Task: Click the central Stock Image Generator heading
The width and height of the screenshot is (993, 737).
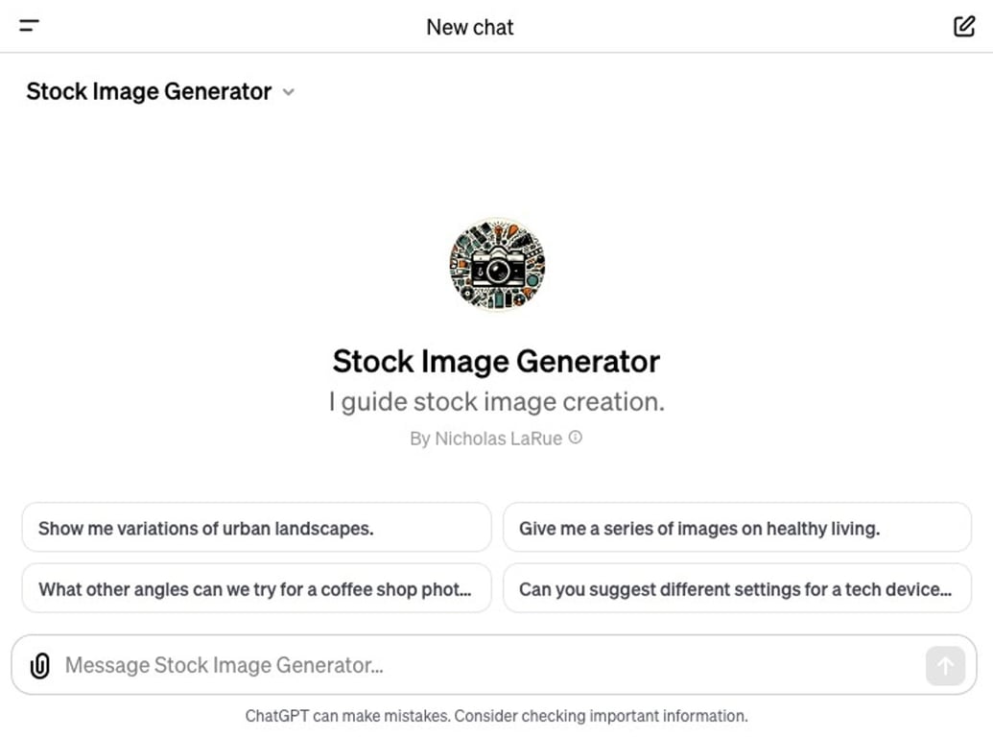Action: point(495,362)
